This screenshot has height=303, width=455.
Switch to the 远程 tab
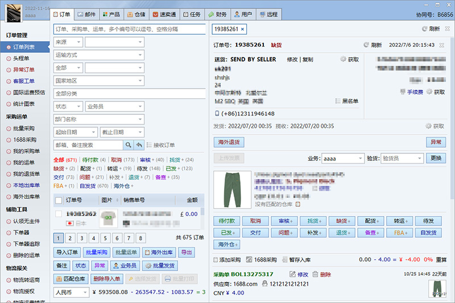(269, 14)
